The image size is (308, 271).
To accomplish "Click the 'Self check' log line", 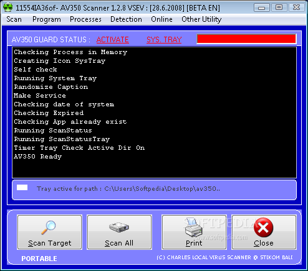I will point(36,70).
